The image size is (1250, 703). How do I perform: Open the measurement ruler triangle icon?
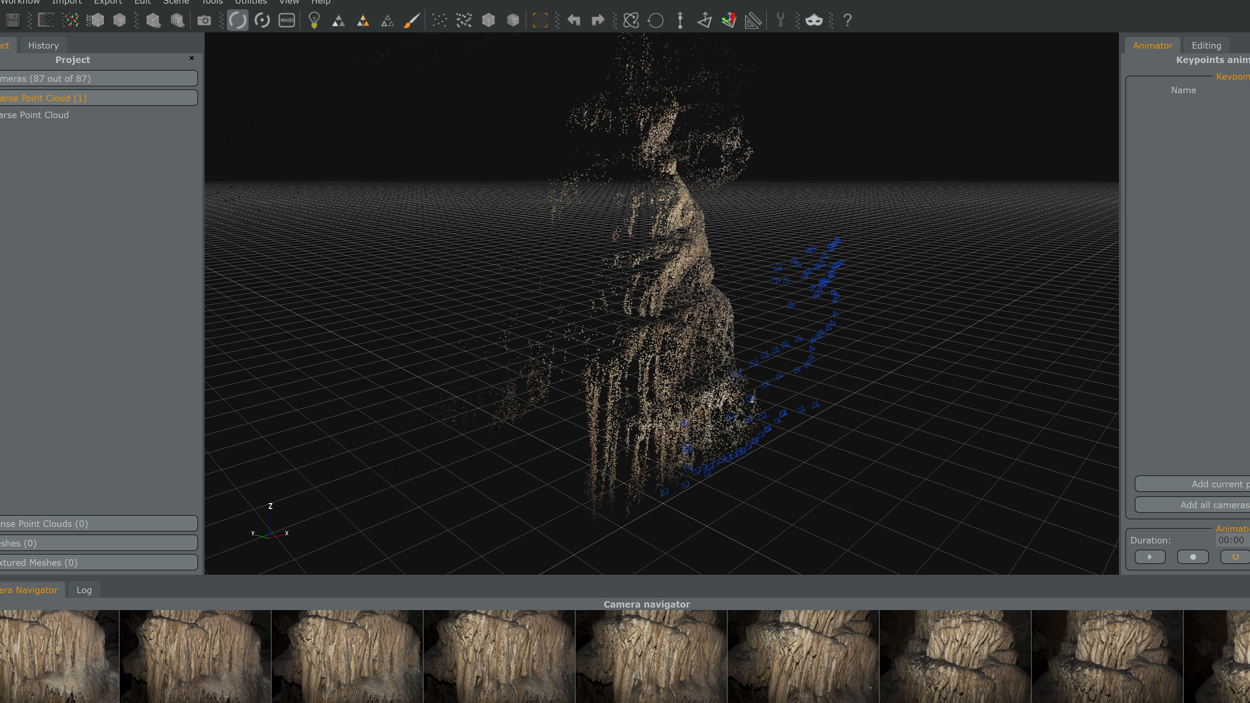point(753,21)
